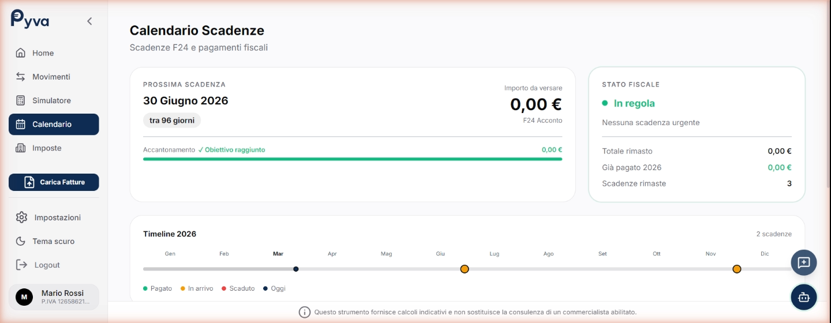Collapse the sidebar with the chevron
Screen dimensions: 831x323
point(89,21)
